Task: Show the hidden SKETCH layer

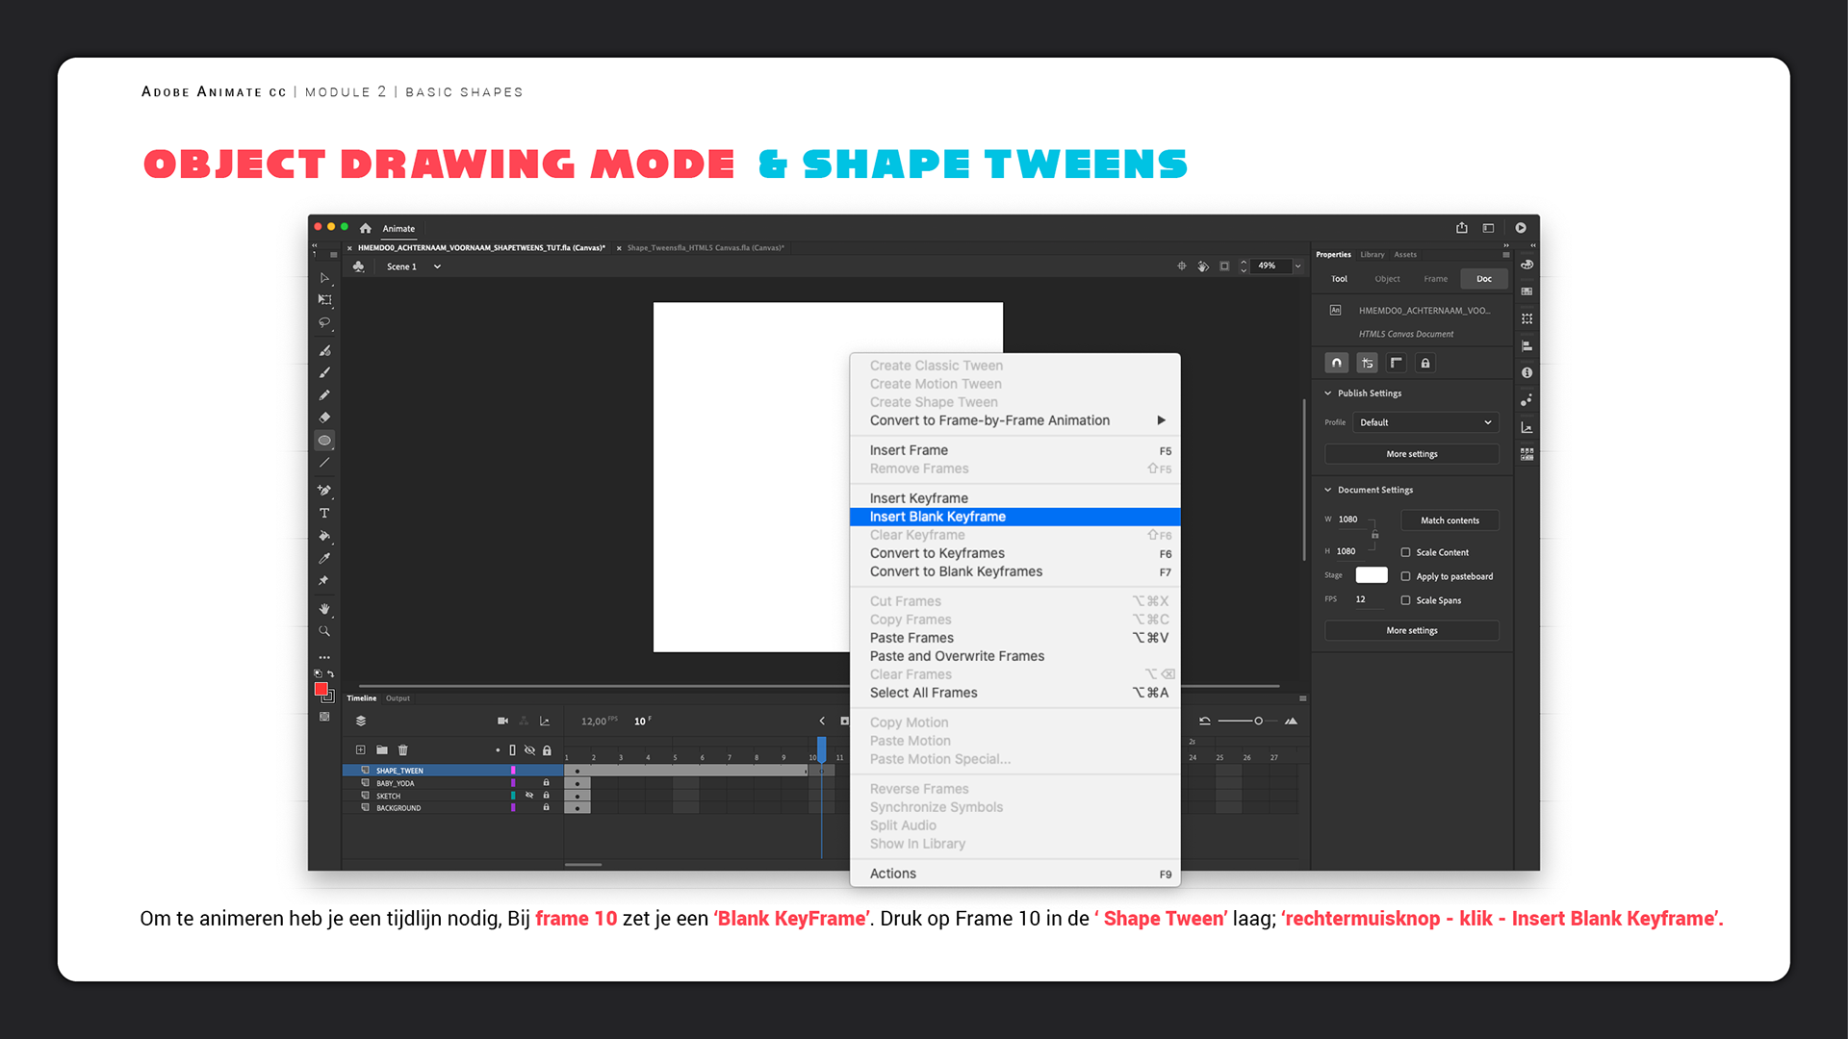Action: tap(529, 796)
